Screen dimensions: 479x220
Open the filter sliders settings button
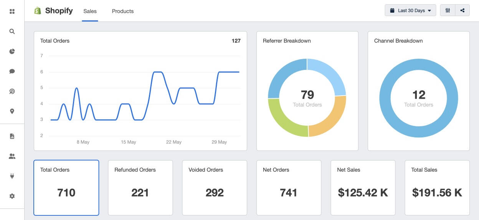pos(448,11)
